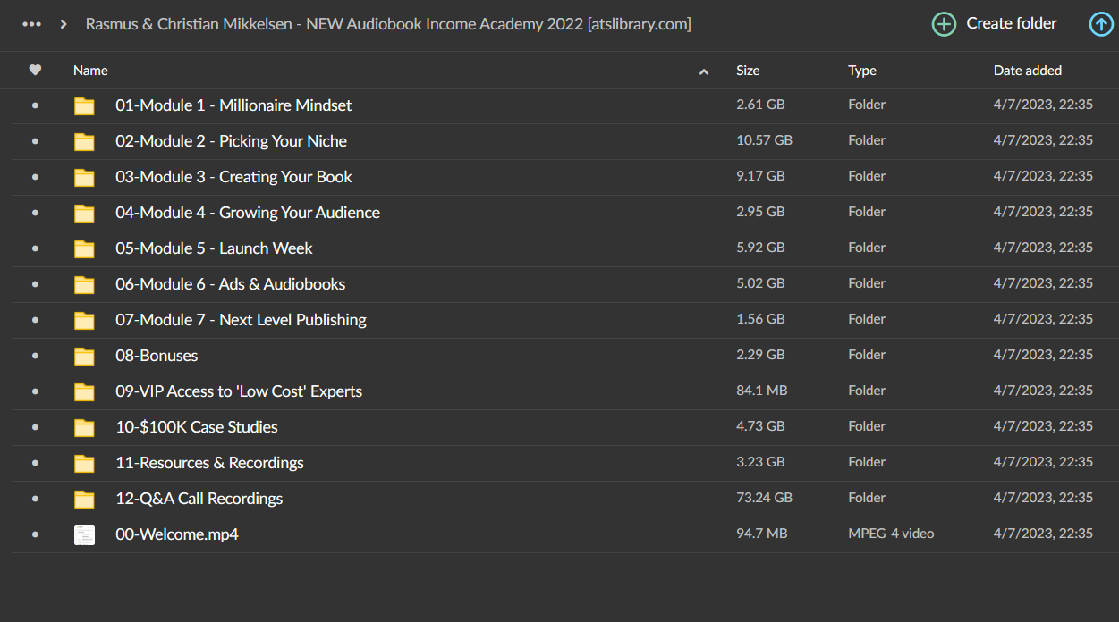Open 01-Module 1 - Millionaire Mindset folder
1119x622 pixels.
click(233, 105)
